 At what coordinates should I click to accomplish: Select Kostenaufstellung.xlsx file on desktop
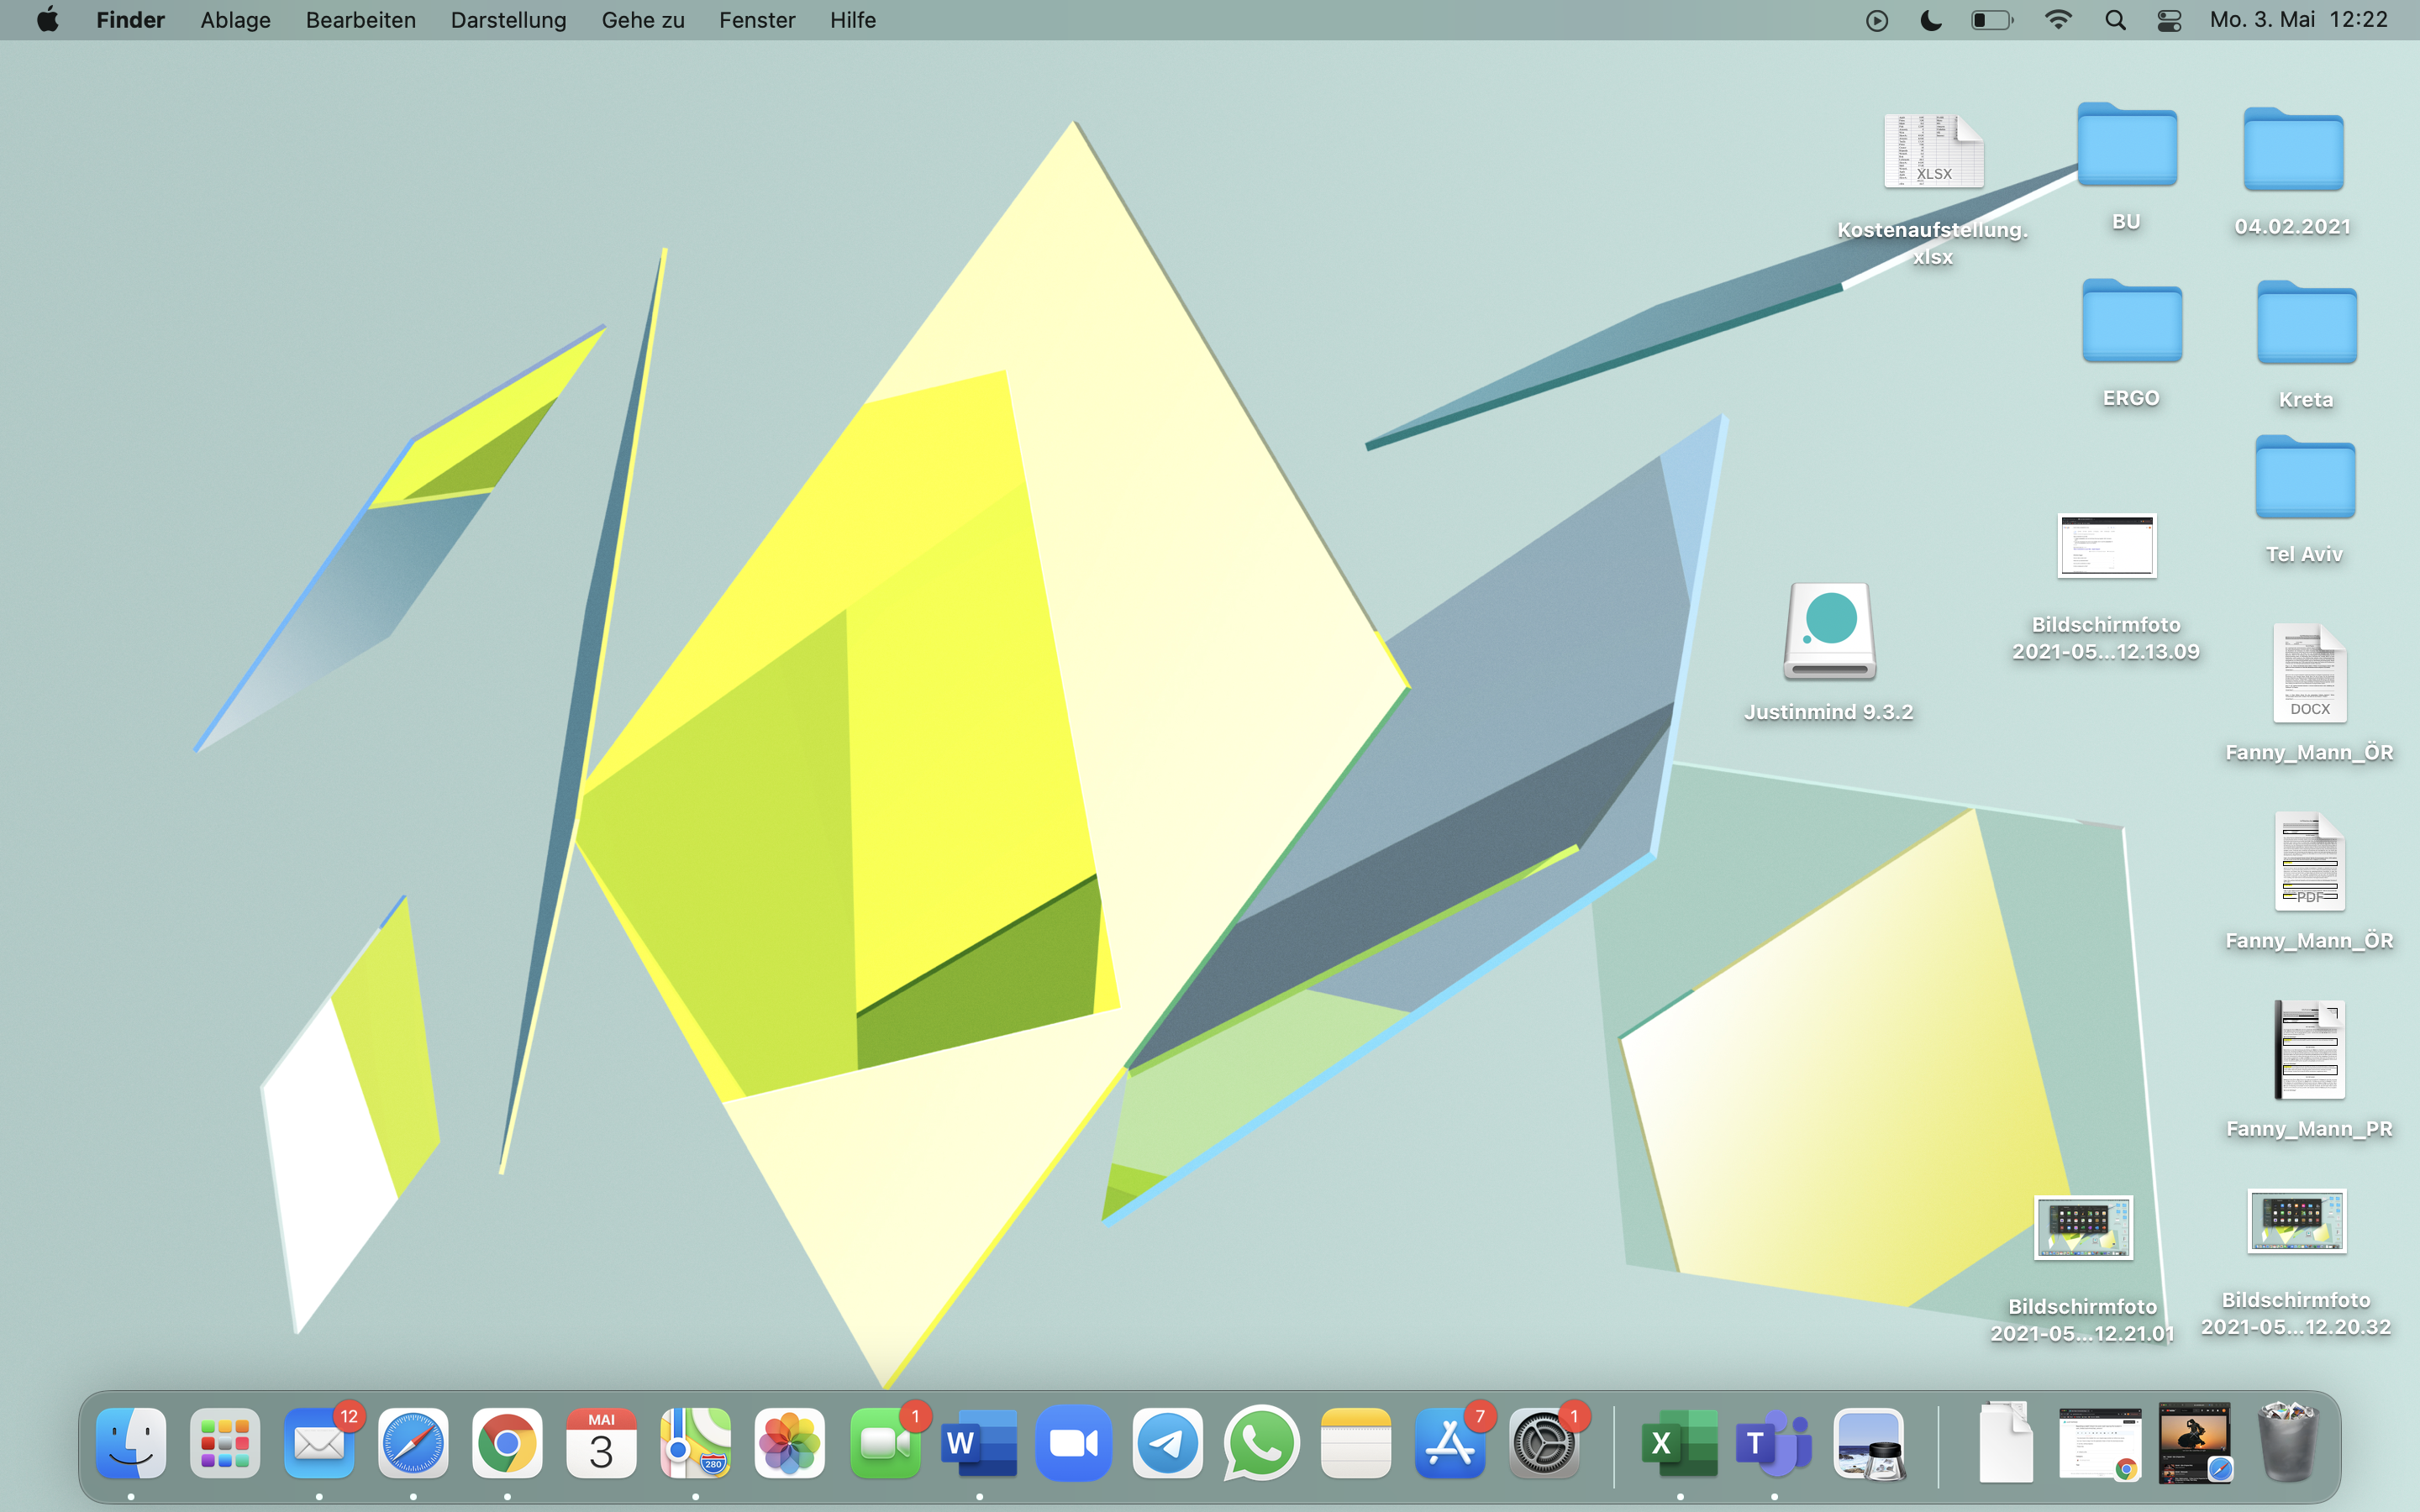pos(1933,153)
